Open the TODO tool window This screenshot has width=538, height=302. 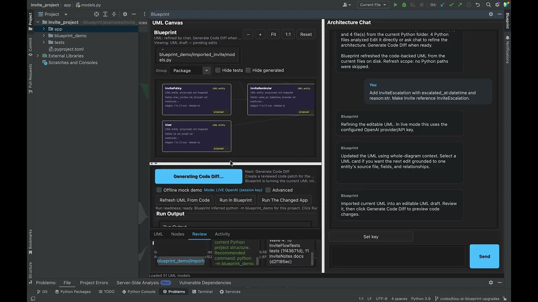[x=106, y=292]
